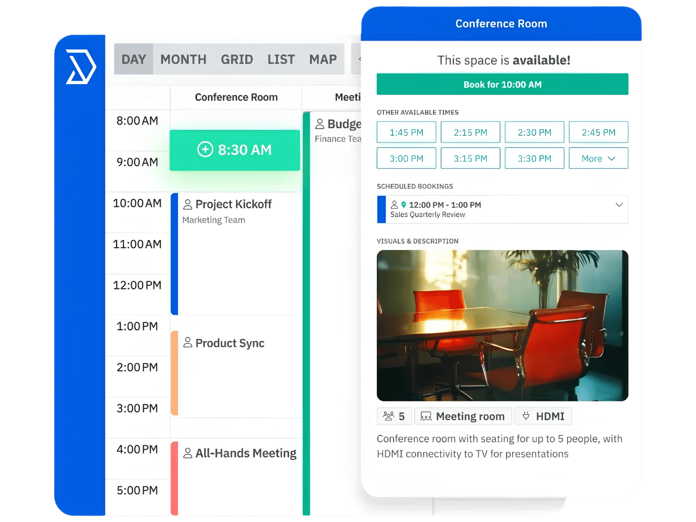This screenshot has height=522, width=696.
Task: Open the GRID view tab
Action: tap(237, 59)
